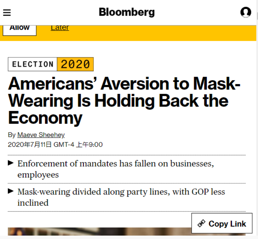Choose the Later link in the banner
Image resolution: width=258 pixels, height=239 pixels.
[60, 28]
